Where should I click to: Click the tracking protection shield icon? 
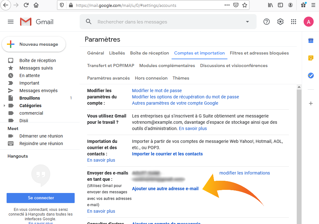62,5
